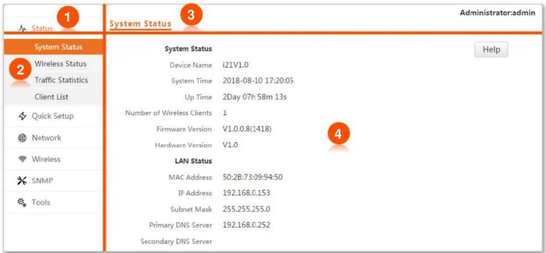Click up time value 2Day 07h 58m 13s
The height and width of the screenshot is (253, 546).
tap(255, 97)
